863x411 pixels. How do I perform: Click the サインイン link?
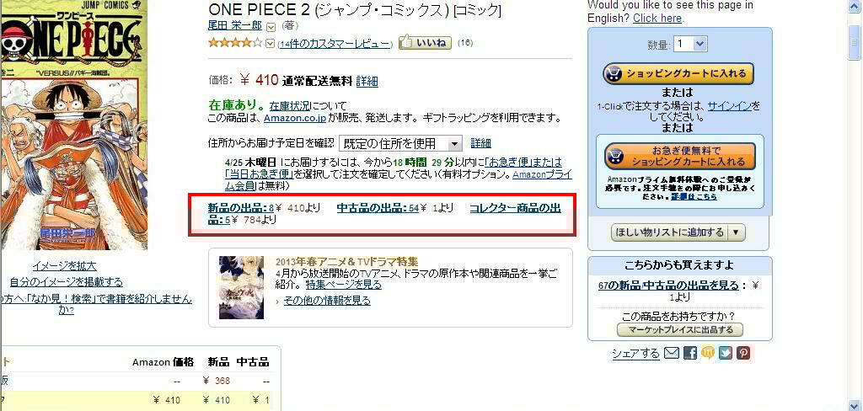(729, 105)
